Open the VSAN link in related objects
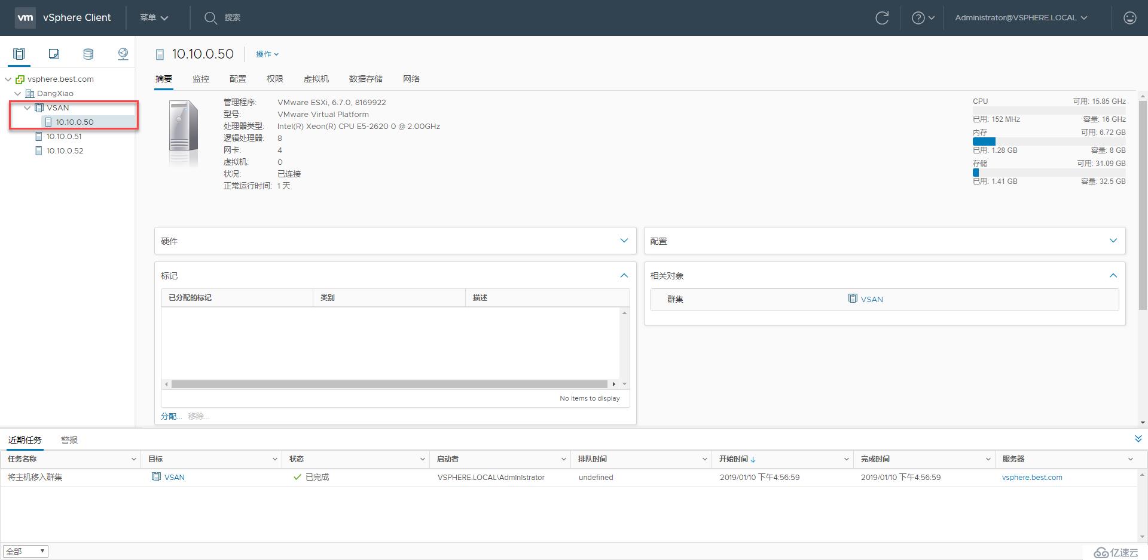The image size is (1148, 560). [872, 299]
